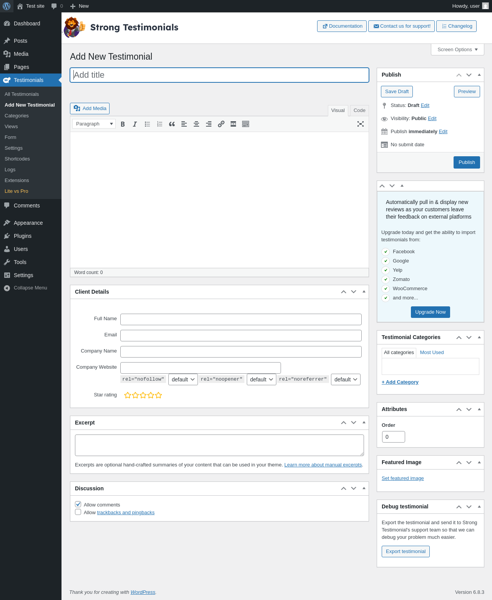Collapse the Discussion panel
The height and width of the screenshot is (600, 492).
tap(364, 488)
